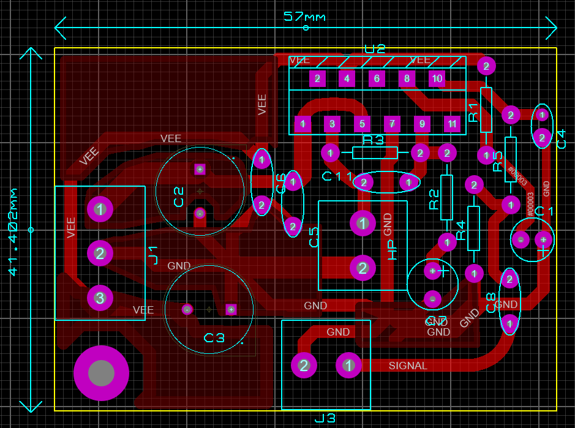Select the R1 designator text
This screenshot has height=428, width=575.
(x=473, y=113)
